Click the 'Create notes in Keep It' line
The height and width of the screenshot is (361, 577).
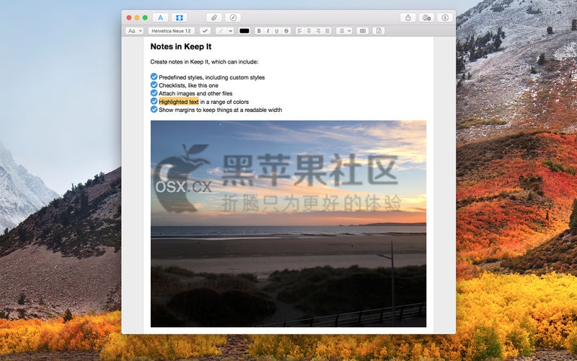coord(204,61)
